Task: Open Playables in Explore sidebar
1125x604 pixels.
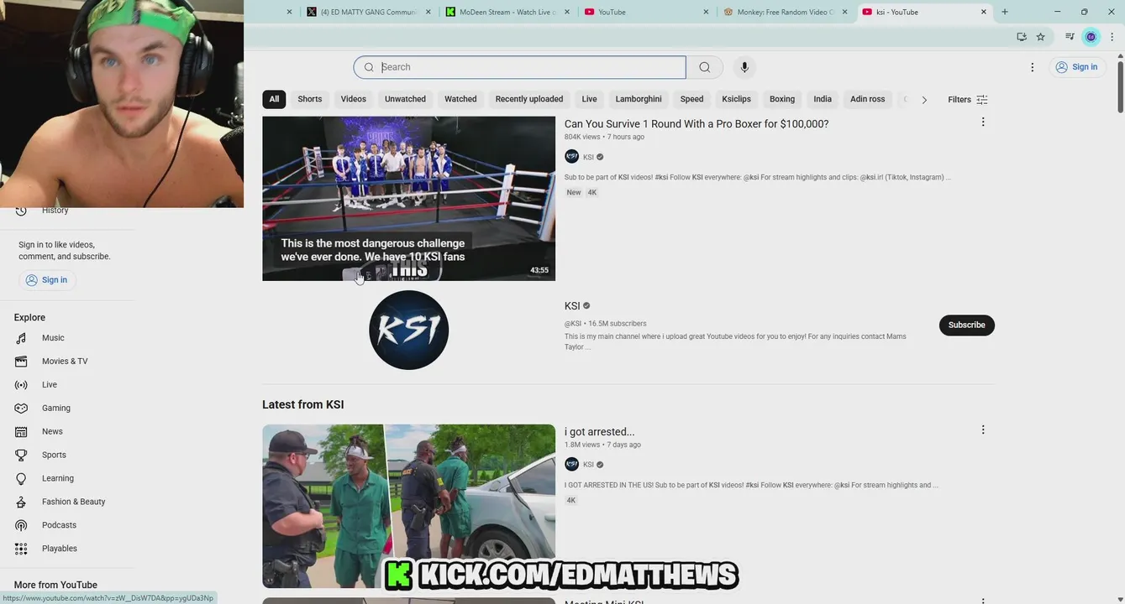Action: (60, 549)
